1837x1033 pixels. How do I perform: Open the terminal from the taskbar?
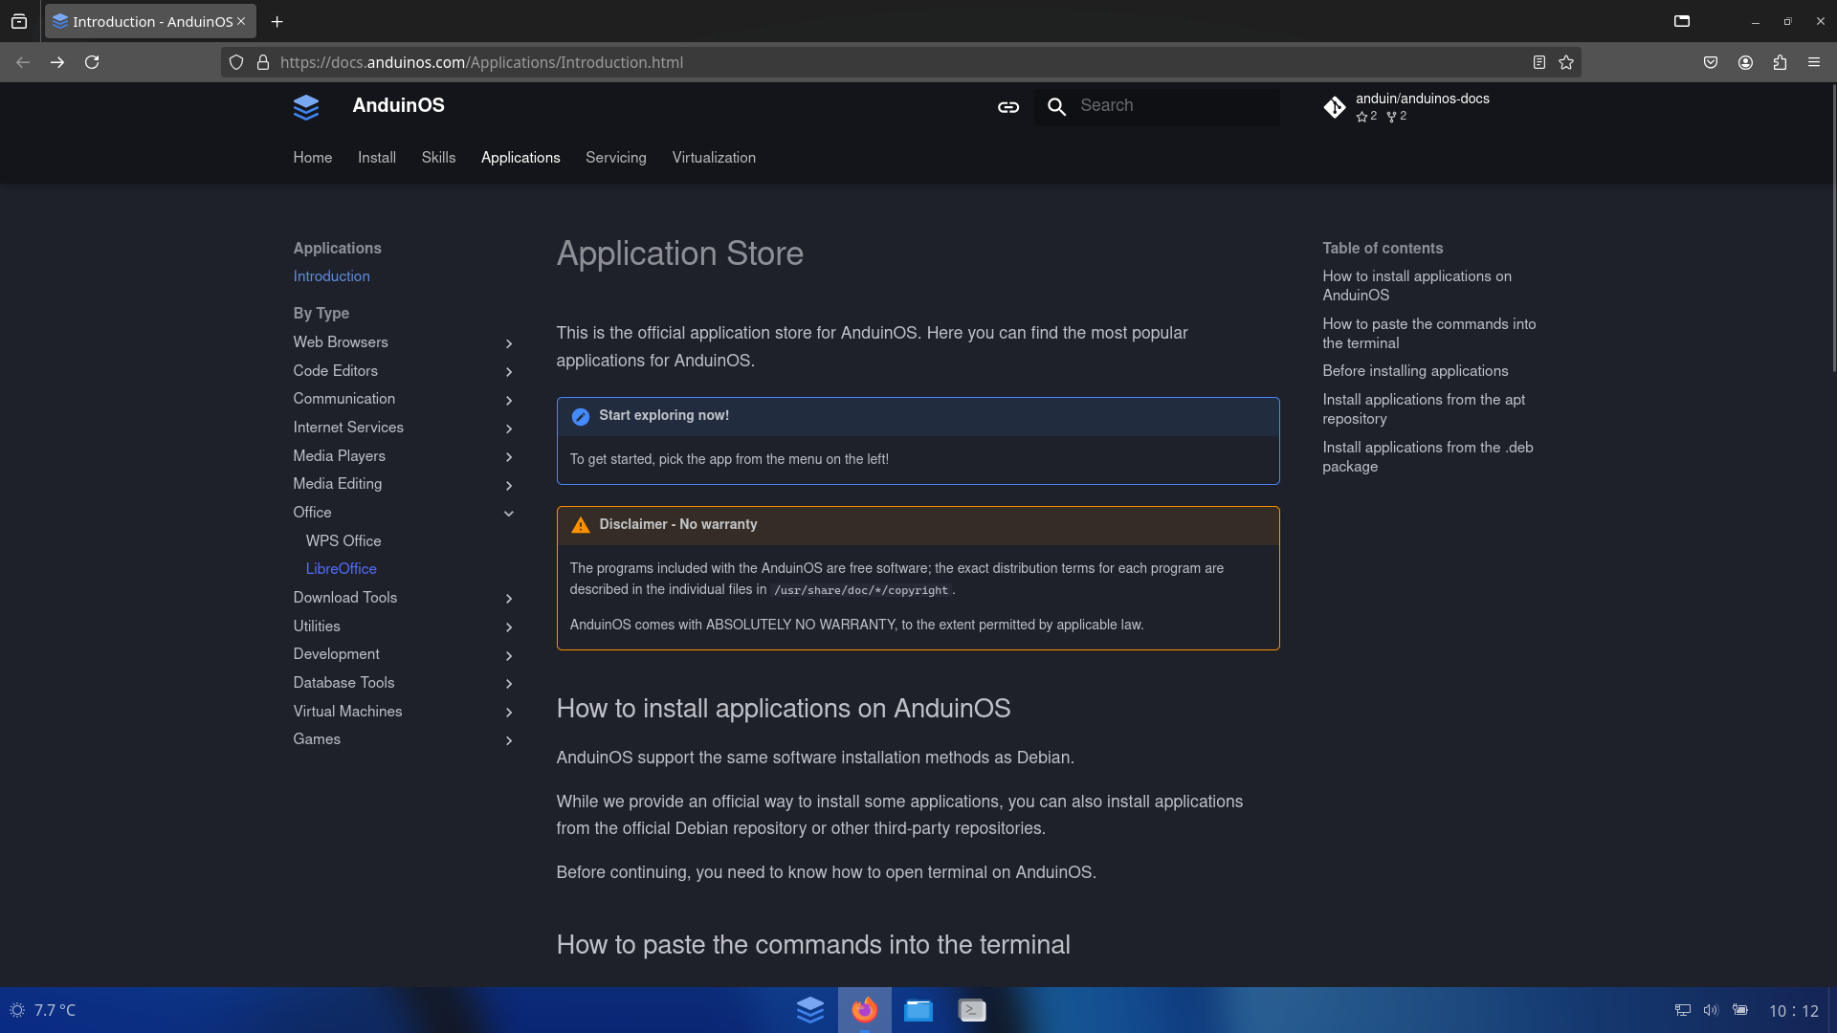point(972,1010)
